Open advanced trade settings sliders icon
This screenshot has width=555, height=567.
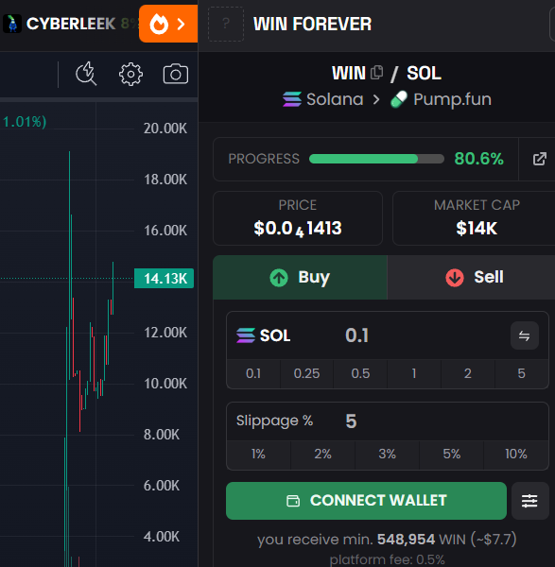coord(529,501)
